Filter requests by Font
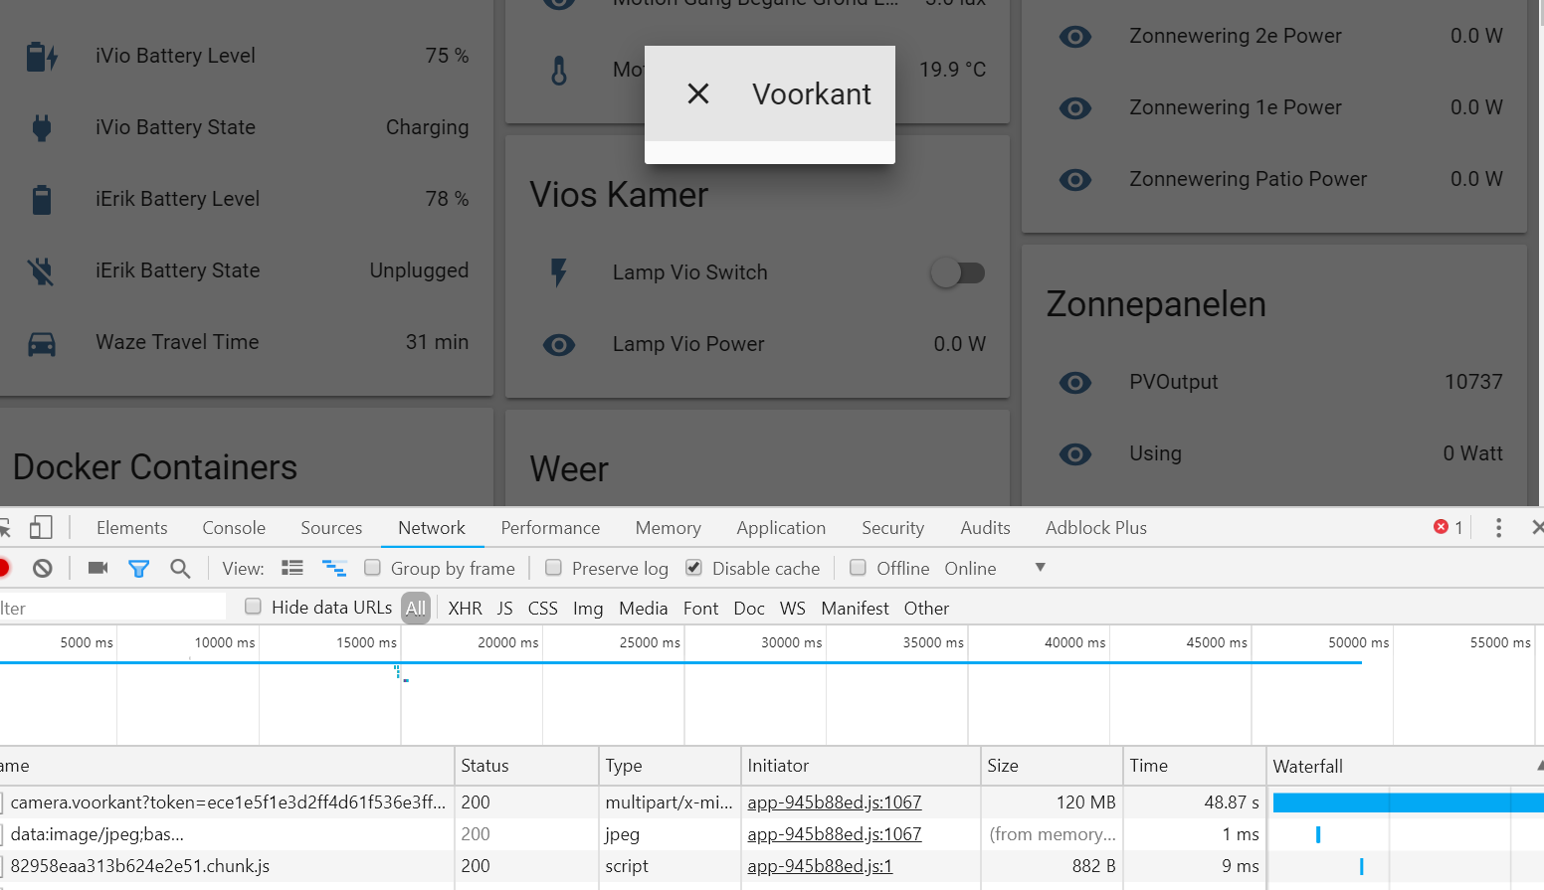This screenshot has height=890, width=1544. (x=700, y=608)
